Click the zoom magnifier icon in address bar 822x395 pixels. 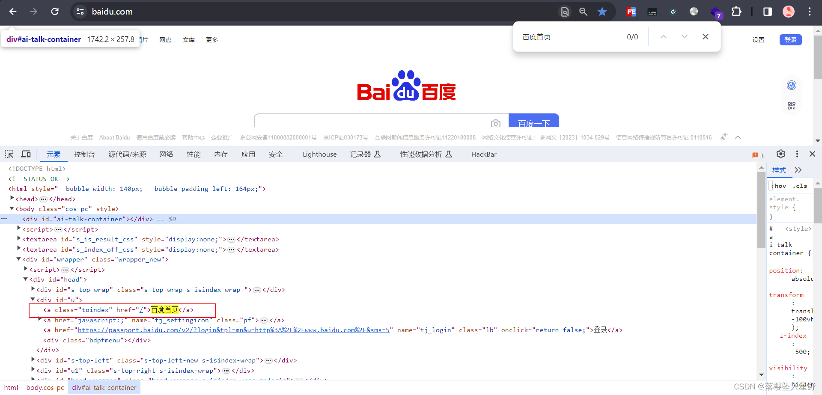click(583, 12)
